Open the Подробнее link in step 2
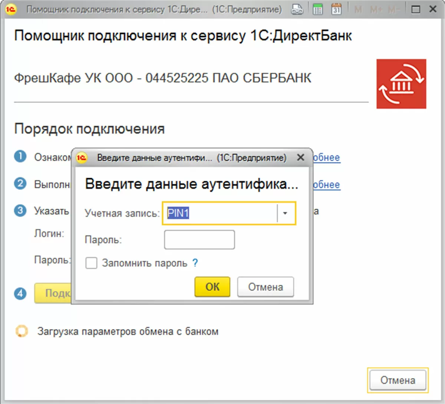Viewport: 445px width, 404px height. (326, 184)
